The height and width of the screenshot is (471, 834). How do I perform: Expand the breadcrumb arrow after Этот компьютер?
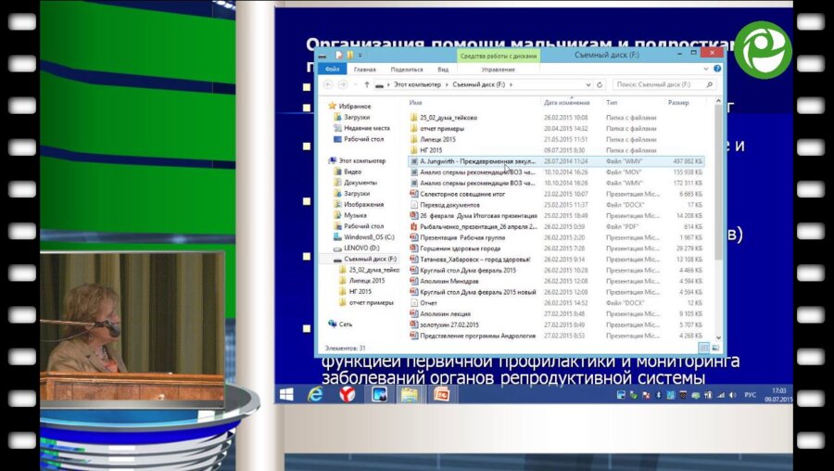pyautogui.click(x=448, y=84)
